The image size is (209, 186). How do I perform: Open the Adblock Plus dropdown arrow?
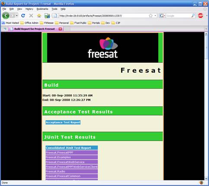click(x=207, y=16)
